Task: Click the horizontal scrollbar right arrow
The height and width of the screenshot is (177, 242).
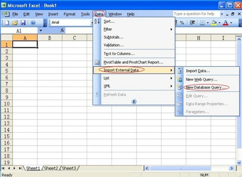Action: point(231,168)
